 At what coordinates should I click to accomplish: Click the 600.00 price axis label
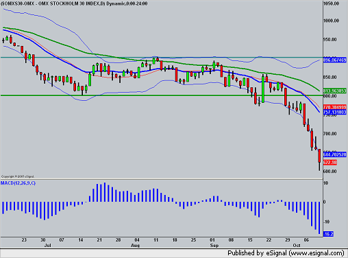coord(330,172)
